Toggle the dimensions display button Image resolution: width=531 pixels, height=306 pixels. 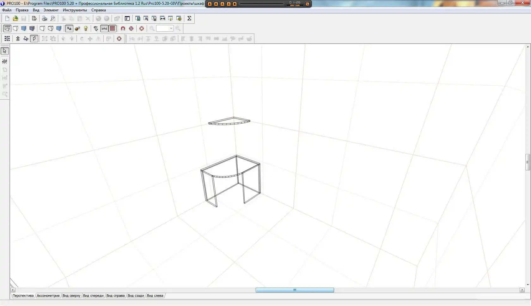pyautogui.click(x=104, y=28)
